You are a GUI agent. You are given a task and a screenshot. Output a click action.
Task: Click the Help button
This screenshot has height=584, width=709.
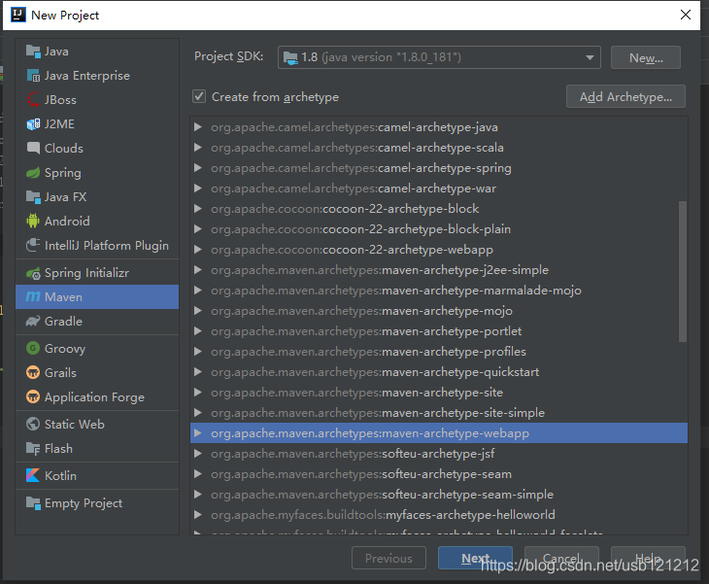coord(648,558)
